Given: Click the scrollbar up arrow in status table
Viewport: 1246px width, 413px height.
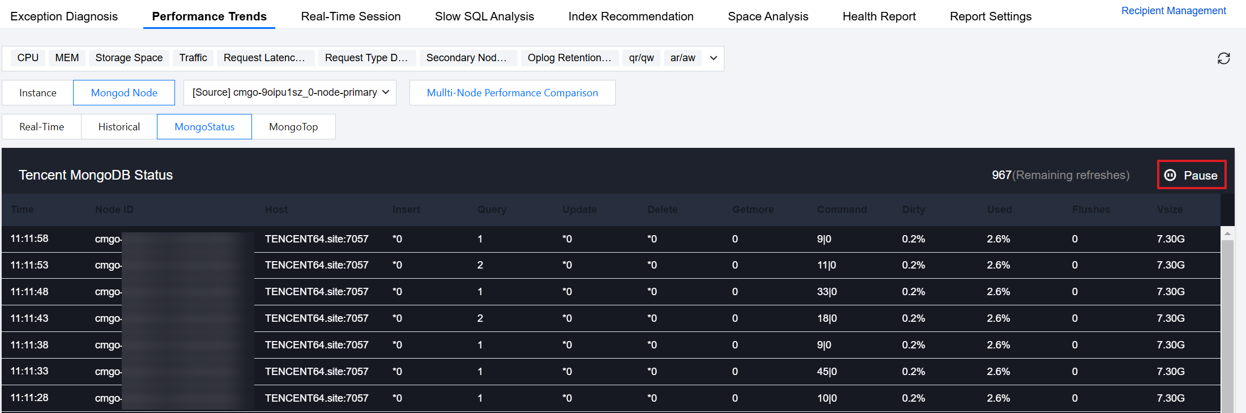Looking at the screenshot, I should pos(1227,233).
